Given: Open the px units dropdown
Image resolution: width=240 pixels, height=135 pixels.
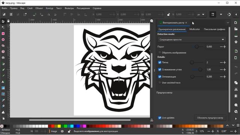Looking at the screenshot, I should click(201, 14).
